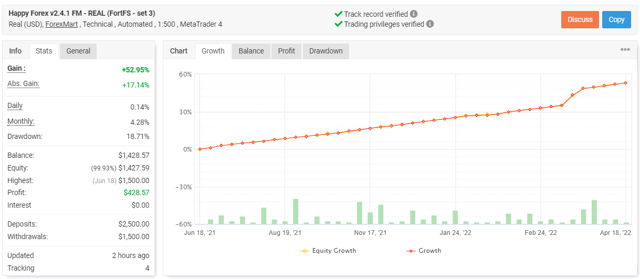This screenshot has width=640, height=279.
Task: Click the tallest green bar near Aug 19, '21
Action: tap(296, 211)
